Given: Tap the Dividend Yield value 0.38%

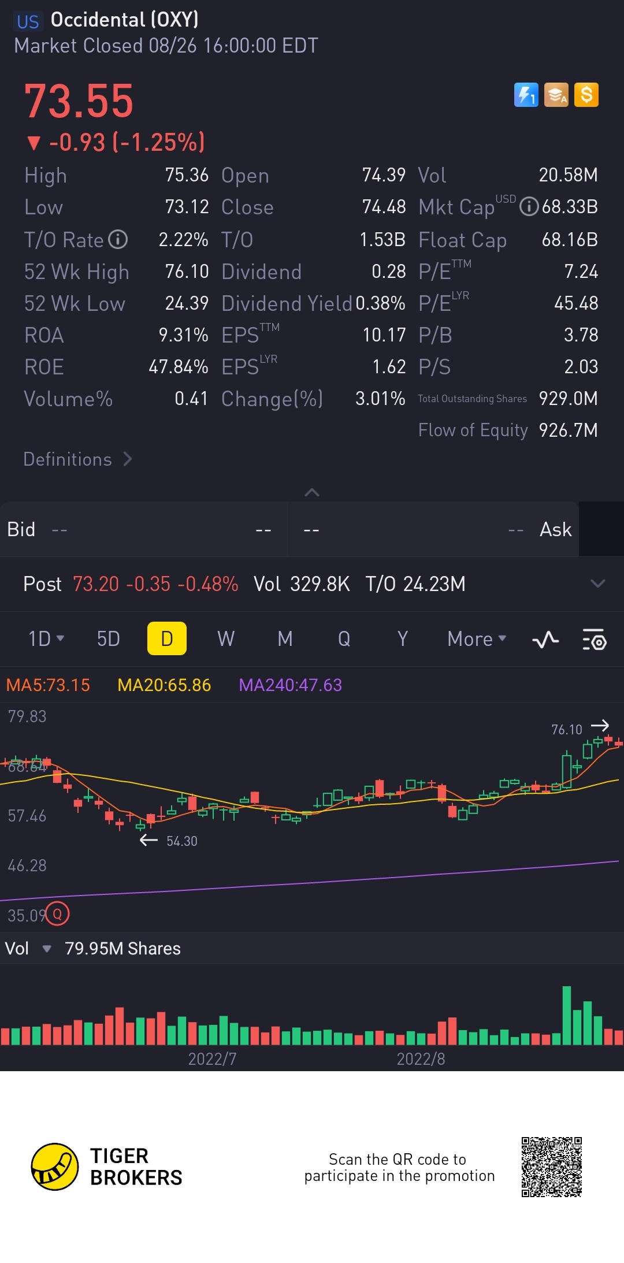Looking at the screenshot, I should point(380,303).
